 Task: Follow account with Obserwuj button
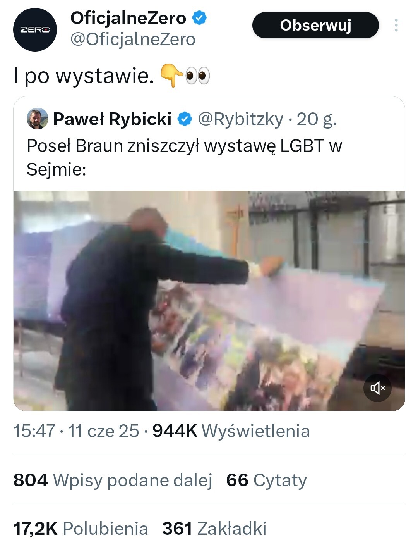(315, 25)
